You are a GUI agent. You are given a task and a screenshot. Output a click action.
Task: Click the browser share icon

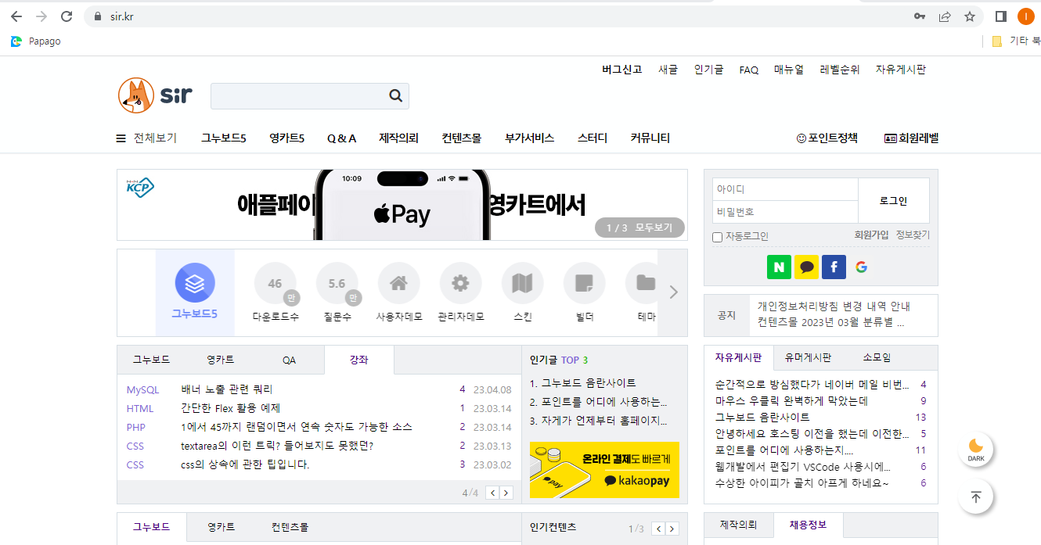coord(945,16)
